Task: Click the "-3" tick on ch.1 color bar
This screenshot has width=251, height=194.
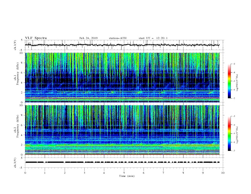Action: [x=234, y=64]
